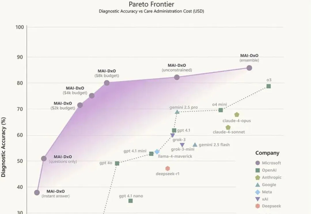Click the gemini 2.5 pro triangle marker
This screenshot has height=214, width=311.
[177, 112]
